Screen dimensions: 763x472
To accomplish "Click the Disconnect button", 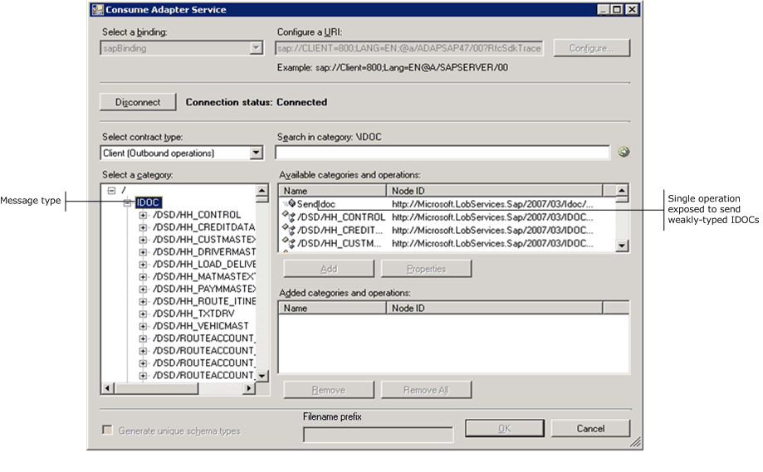I will pyautogui.click(x=138, y=102).
